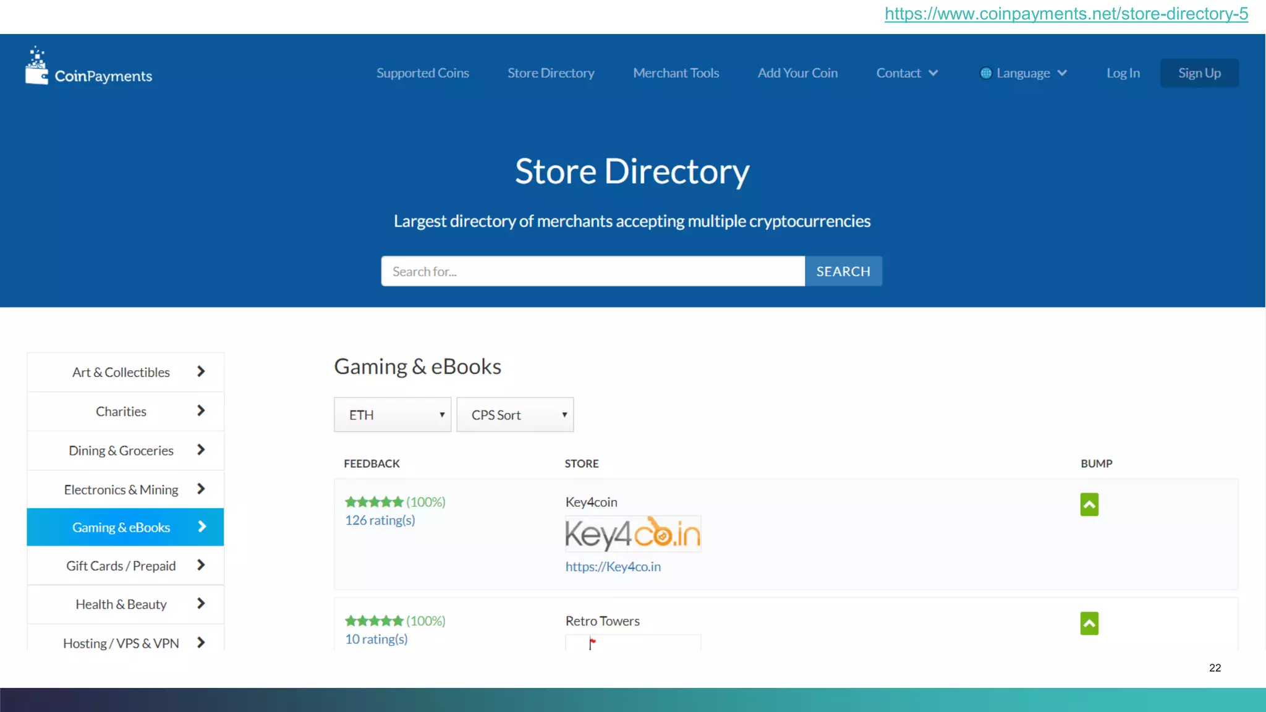Click the green bump arrow for Retro Towers

[1089, 623]
